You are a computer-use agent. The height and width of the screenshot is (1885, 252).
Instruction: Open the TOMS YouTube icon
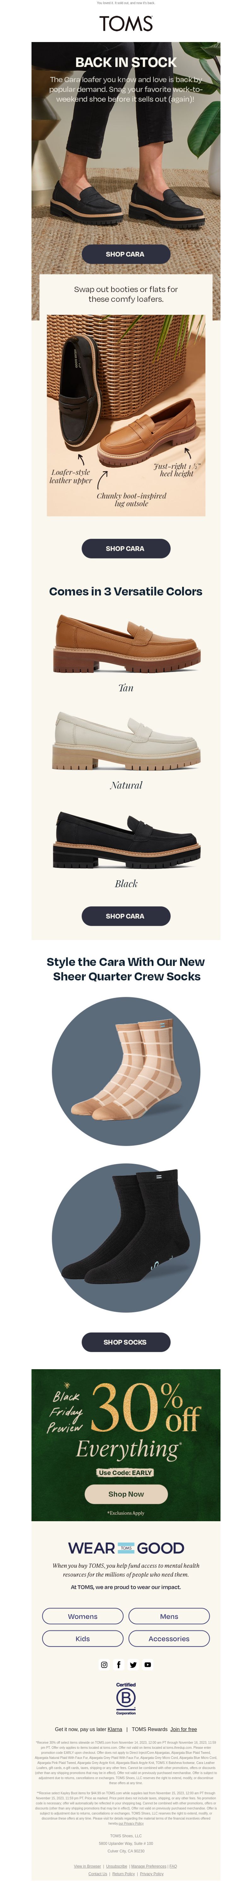pos(148,1665)
